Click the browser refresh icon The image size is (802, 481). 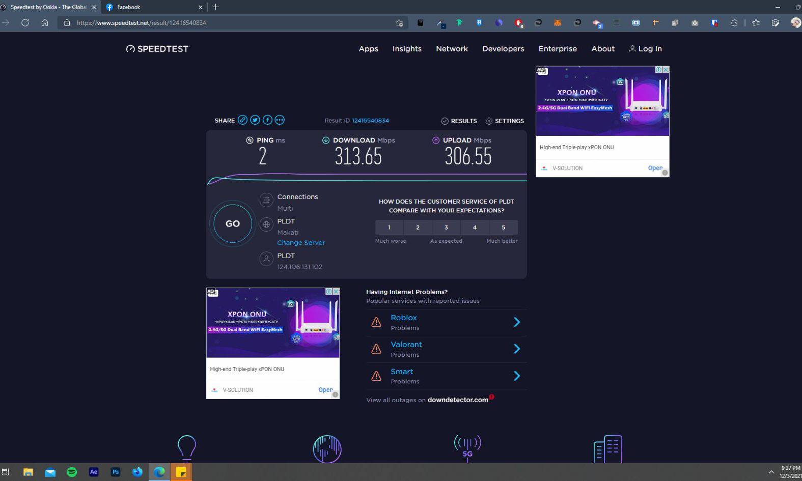[x=25, y=23]
